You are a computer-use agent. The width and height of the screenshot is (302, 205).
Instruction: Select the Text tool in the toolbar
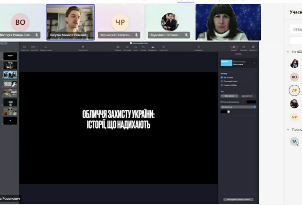point(136,47)
